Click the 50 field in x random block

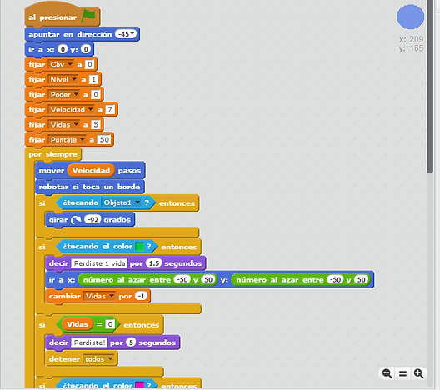coord(208,279)
